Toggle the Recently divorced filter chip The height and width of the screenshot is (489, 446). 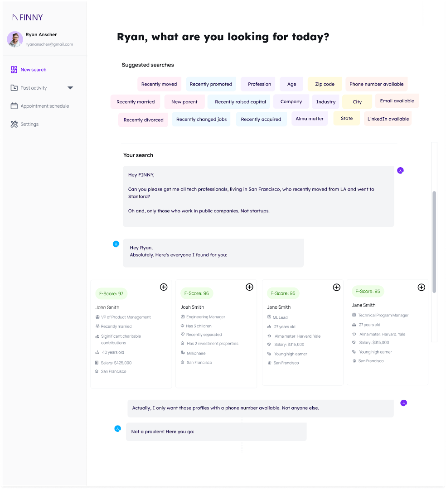coord(143,120)
